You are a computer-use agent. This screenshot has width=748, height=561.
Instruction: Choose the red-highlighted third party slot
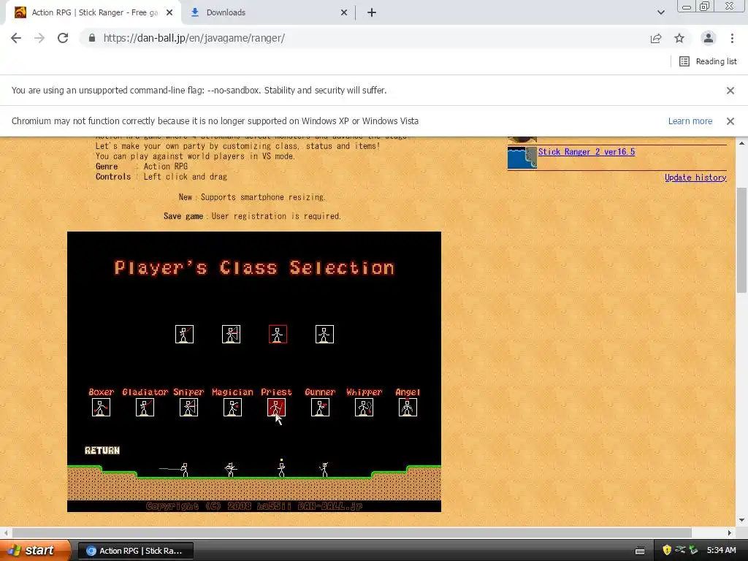[278, 335]
